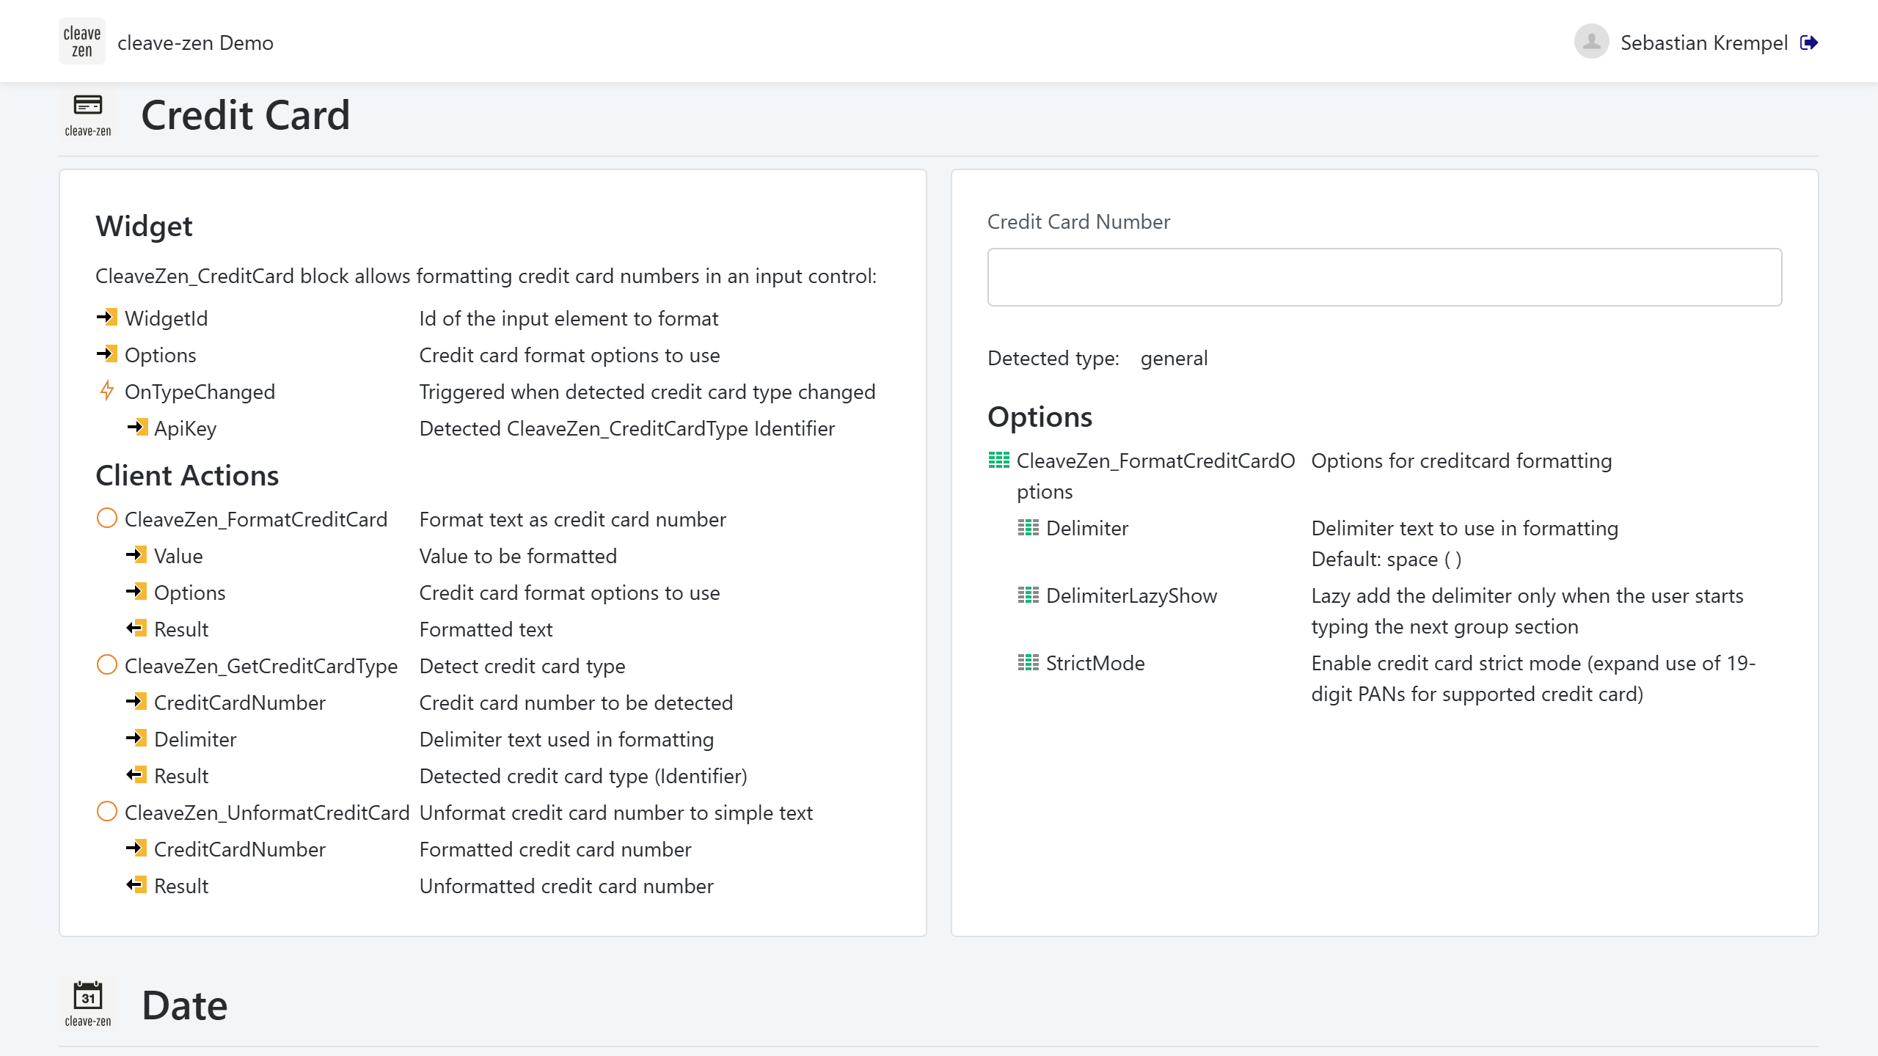1878x1056 pixels.
Task: Click the cleave-zen Demo title link
Action: tap(195, 43)
